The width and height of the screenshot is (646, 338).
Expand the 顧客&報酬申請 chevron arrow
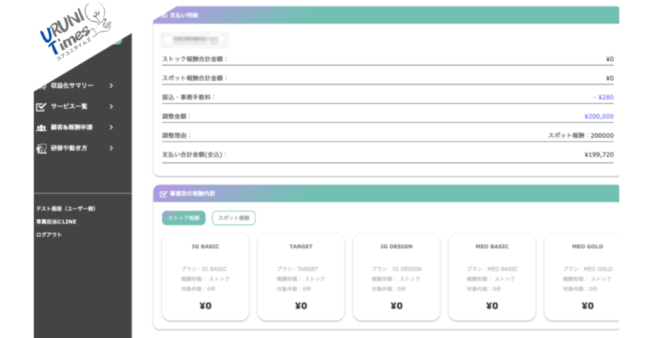point(111,127)
